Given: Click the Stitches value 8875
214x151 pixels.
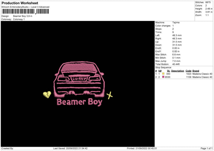Looking at the screenshot, I should (x=209, y=2).
